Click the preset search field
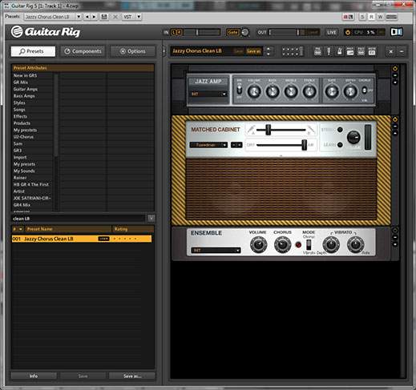Image resolution: width=416 pixels, height=390 pixels. 78,219
